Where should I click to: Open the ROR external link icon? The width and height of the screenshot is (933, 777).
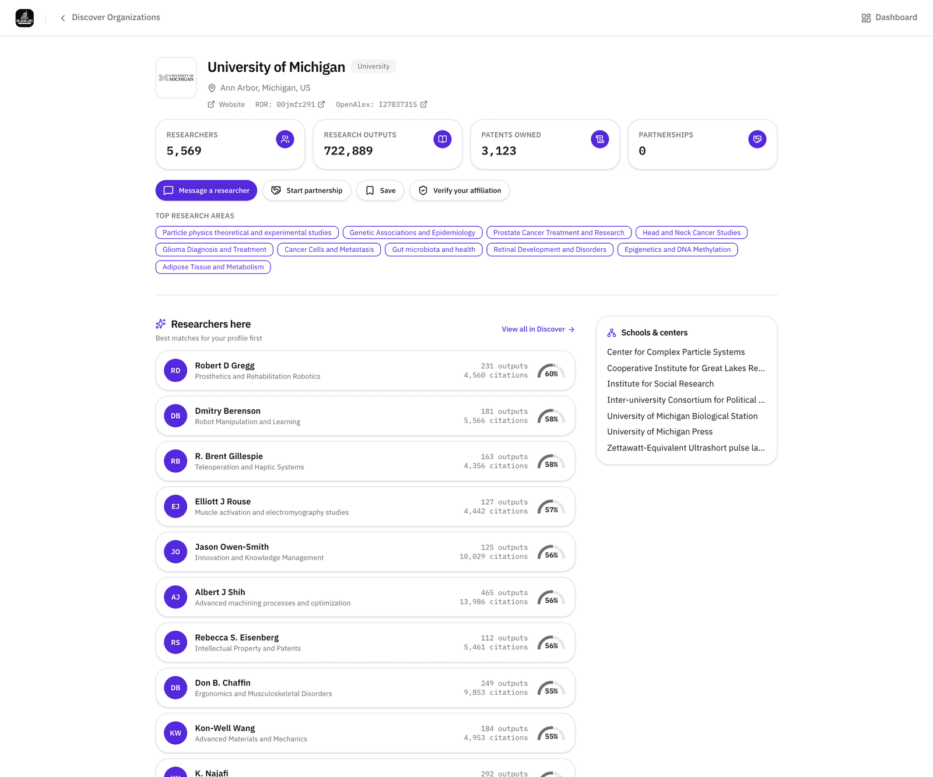(x=321, y=104)
